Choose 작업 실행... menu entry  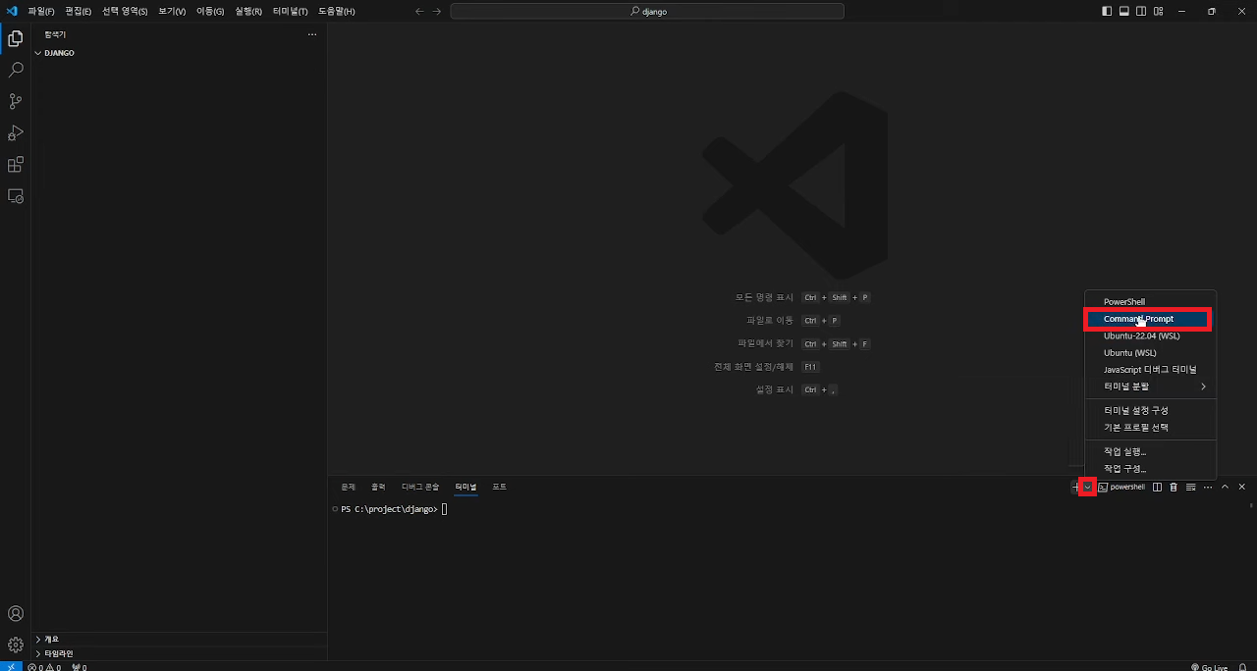pyautogui.click(x=1150, y=451)
